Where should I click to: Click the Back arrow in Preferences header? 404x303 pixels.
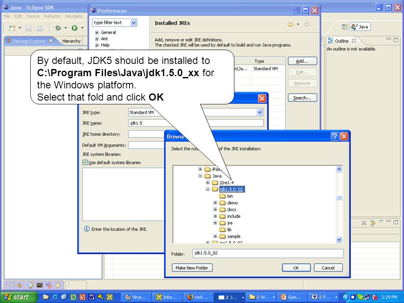pos(290,24)
